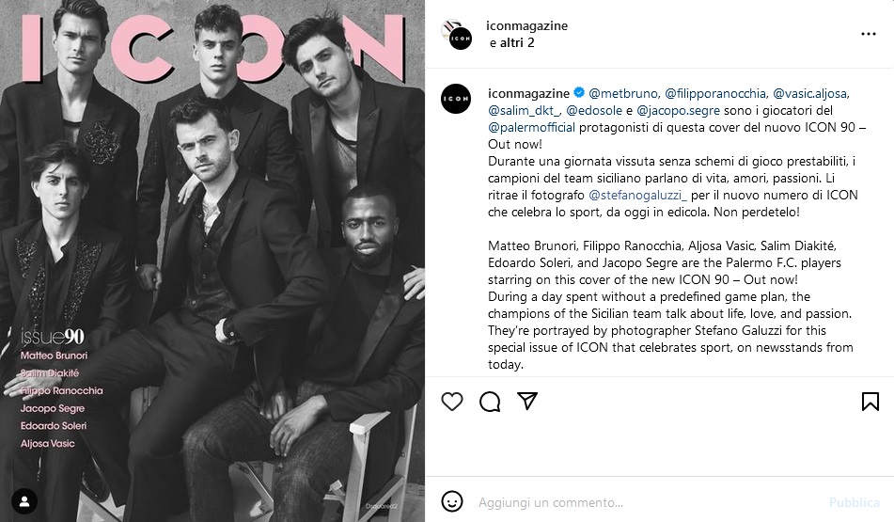894x522 pixels.
Task: Expand the 'e altri 2' collaborators list
Action: click(512, 42)
